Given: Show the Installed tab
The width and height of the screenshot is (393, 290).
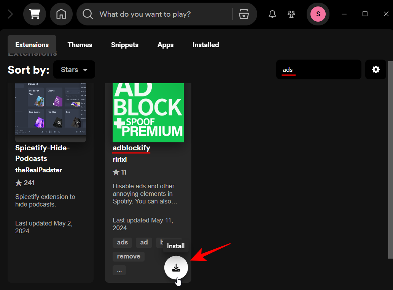Looking at the screenshot, I should [x=205, y=45].
